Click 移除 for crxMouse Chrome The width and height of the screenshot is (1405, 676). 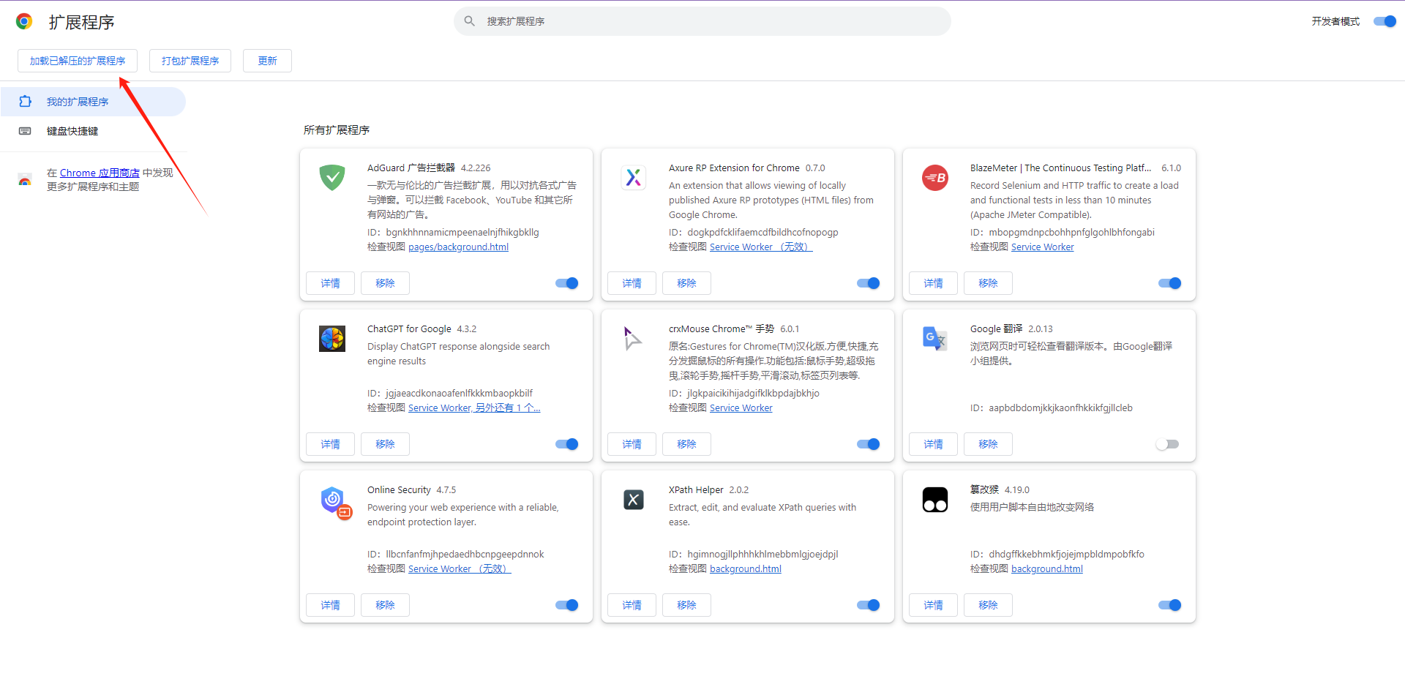coord(686,444)
